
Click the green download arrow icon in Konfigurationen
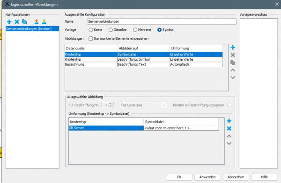[44, 22]
